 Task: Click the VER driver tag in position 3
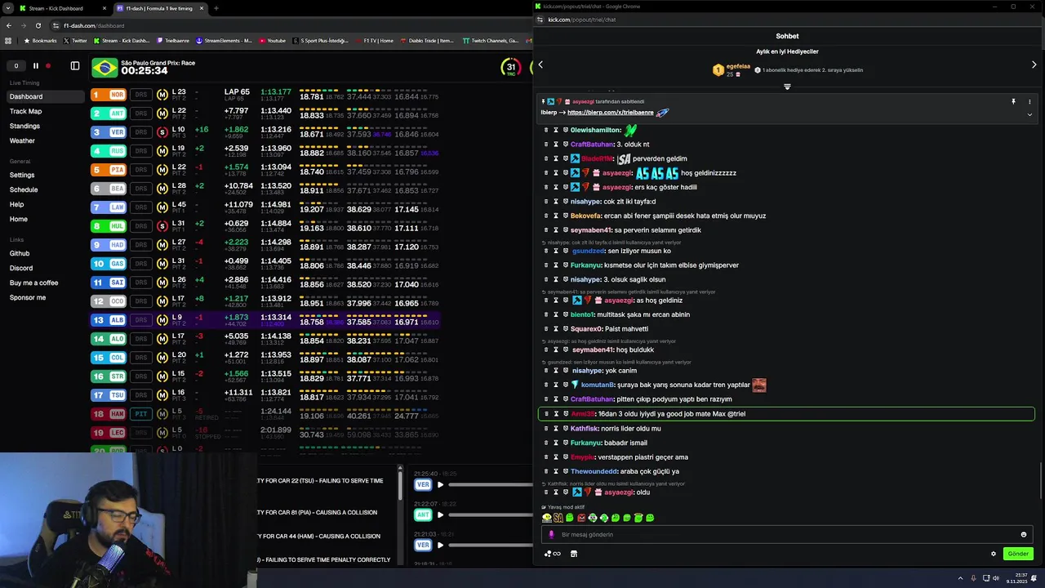(117, 132)
